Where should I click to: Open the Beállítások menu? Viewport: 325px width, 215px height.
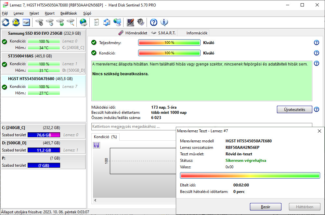coord(69,13)
